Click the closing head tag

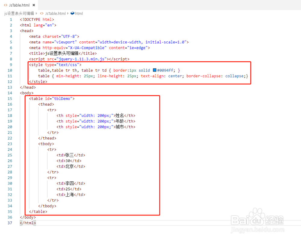(28, 87)
